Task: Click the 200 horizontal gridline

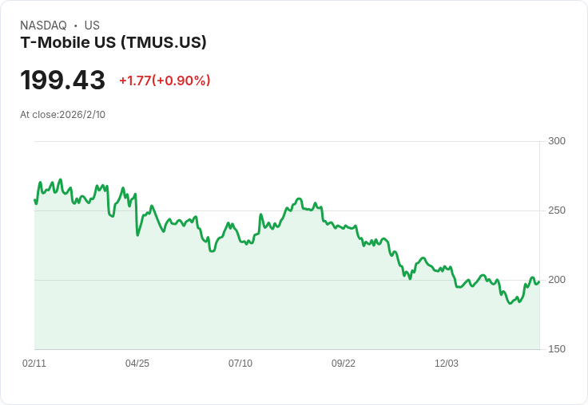Action: (x=240, y=280)
